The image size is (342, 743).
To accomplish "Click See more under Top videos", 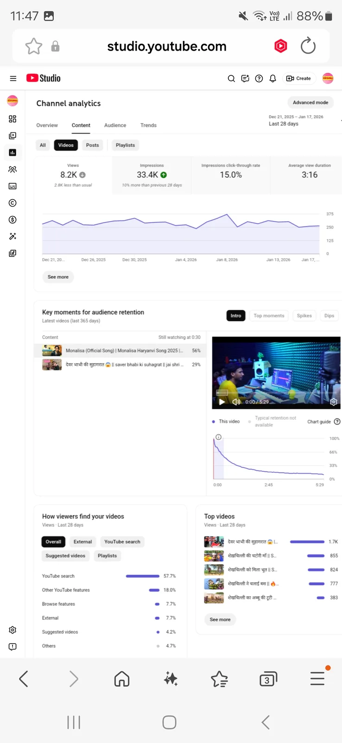I will (220, 619).
